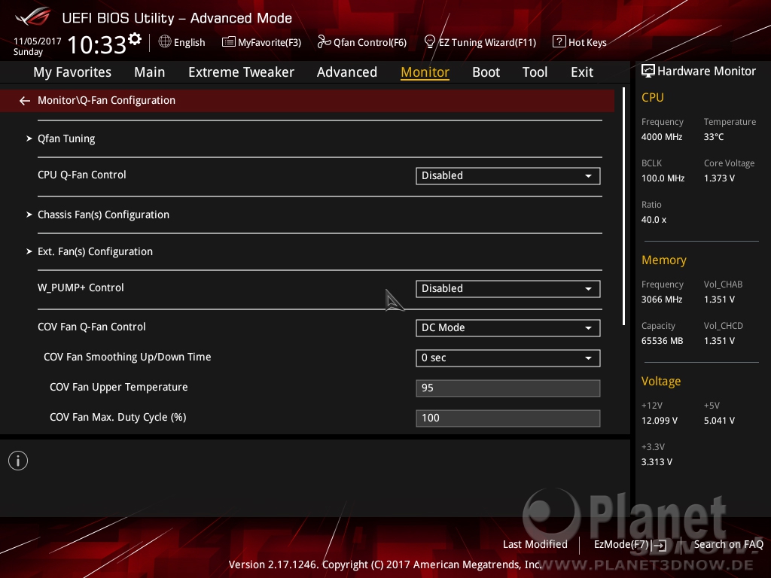Click the Memory frequency value 3066 MHz

tap(662, 300)
